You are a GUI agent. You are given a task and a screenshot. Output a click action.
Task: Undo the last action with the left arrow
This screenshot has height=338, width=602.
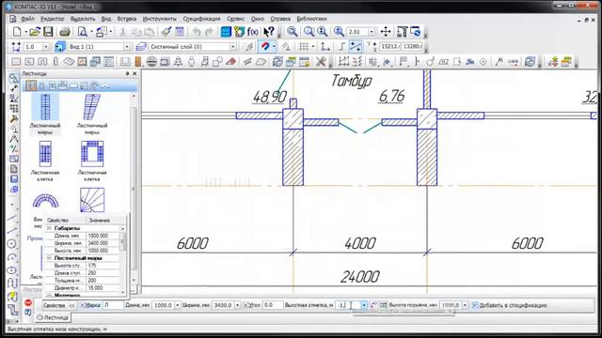[x=197, y=32]
